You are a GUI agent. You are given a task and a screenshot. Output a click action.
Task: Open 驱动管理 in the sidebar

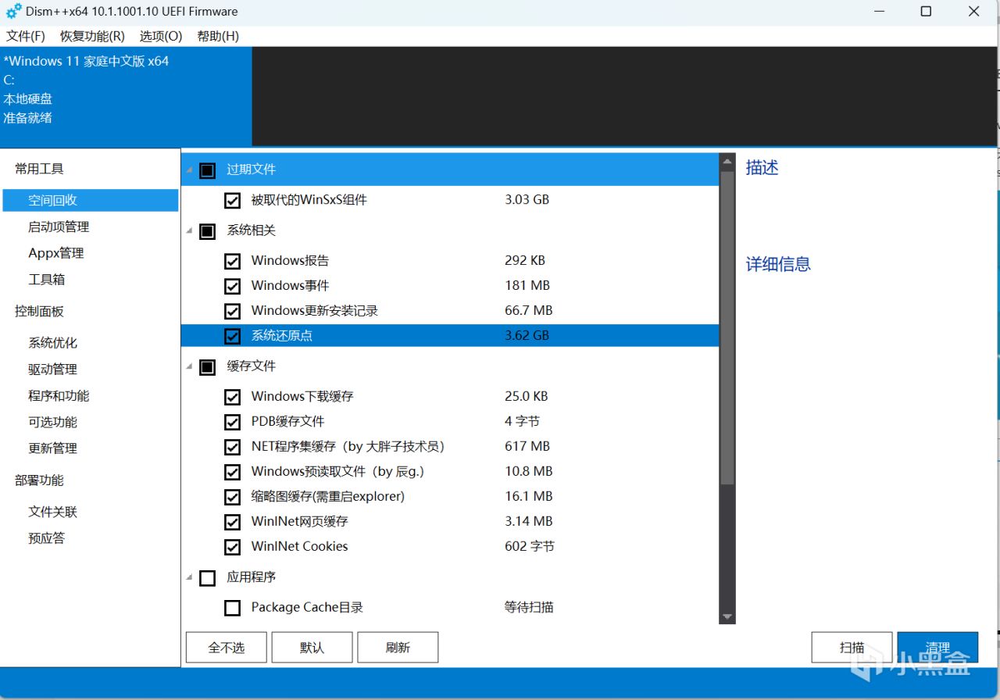coord(52,370)
